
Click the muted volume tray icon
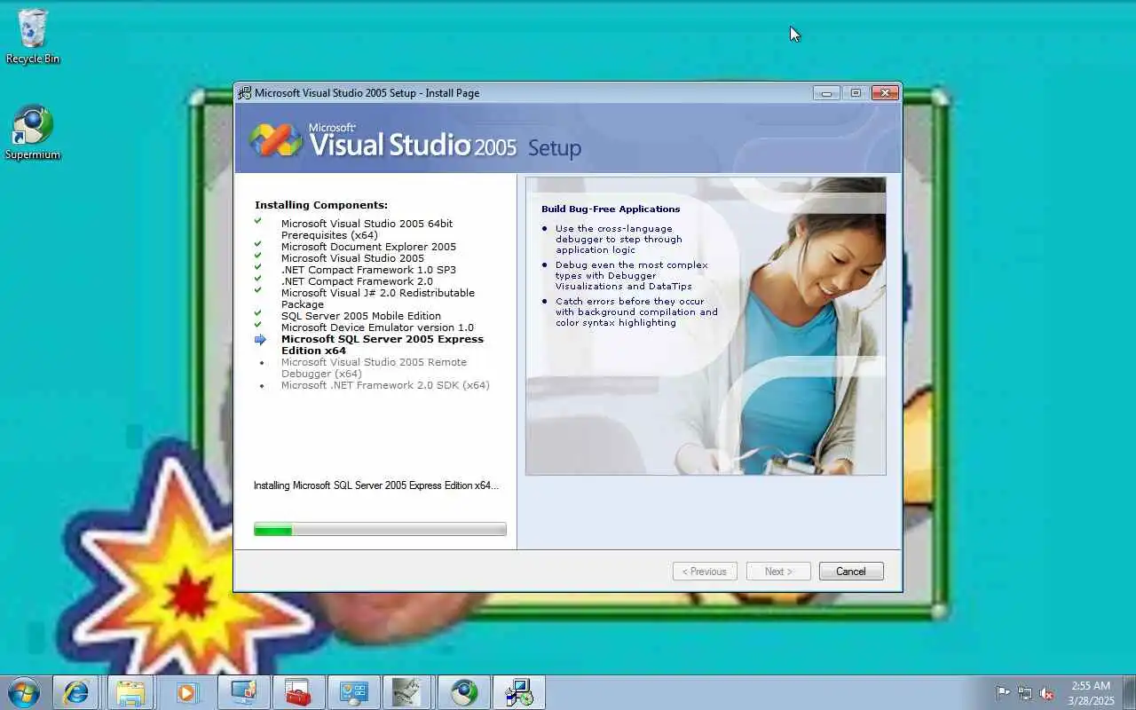[x=1047, y=693]
